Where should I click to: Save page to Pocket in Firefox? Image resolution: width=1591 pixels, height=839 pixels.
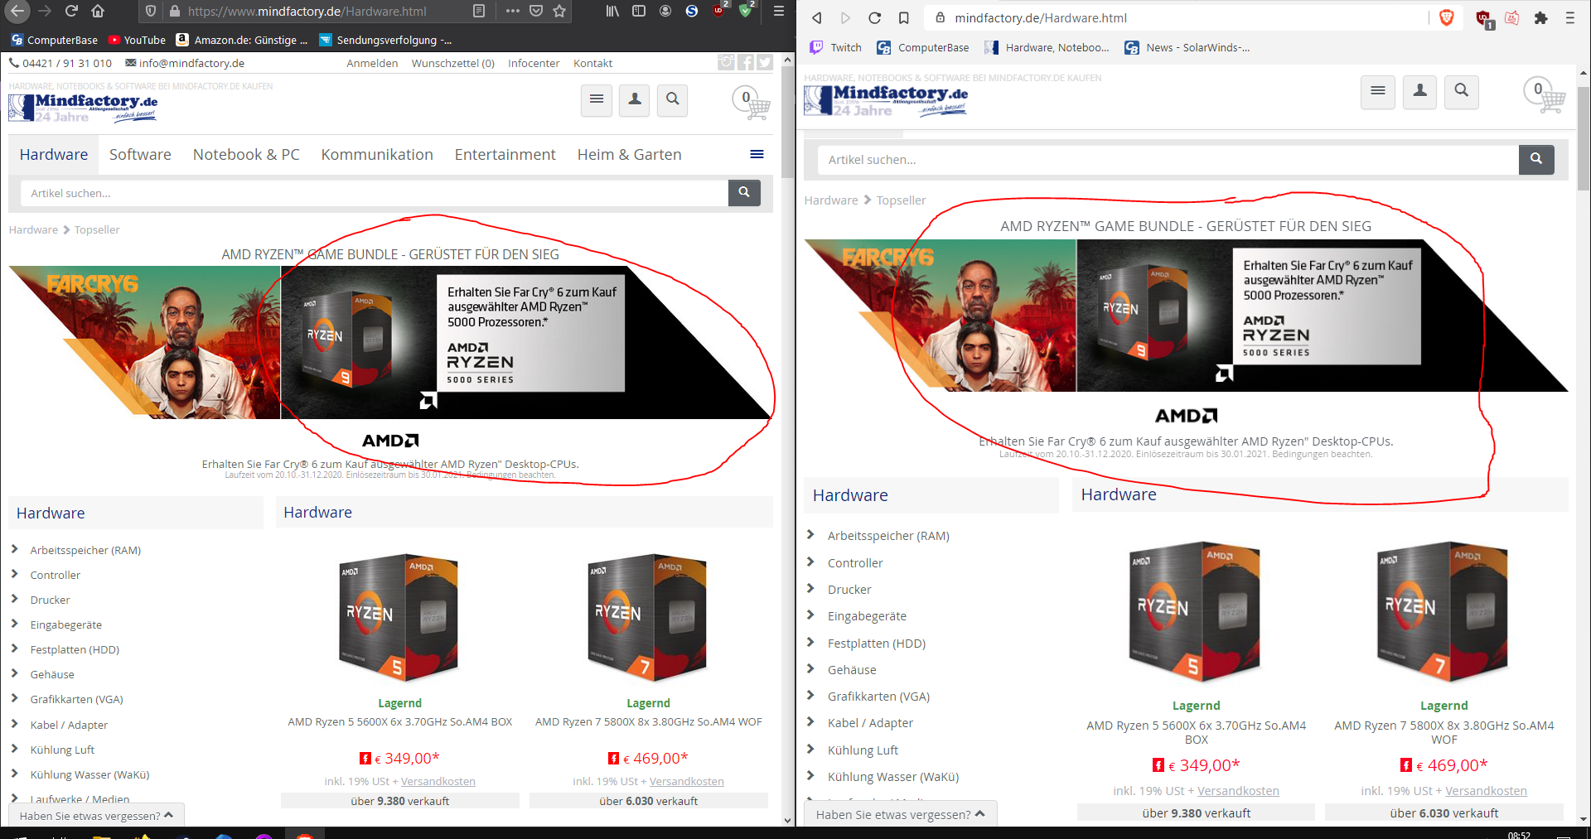tap(536, 11)
